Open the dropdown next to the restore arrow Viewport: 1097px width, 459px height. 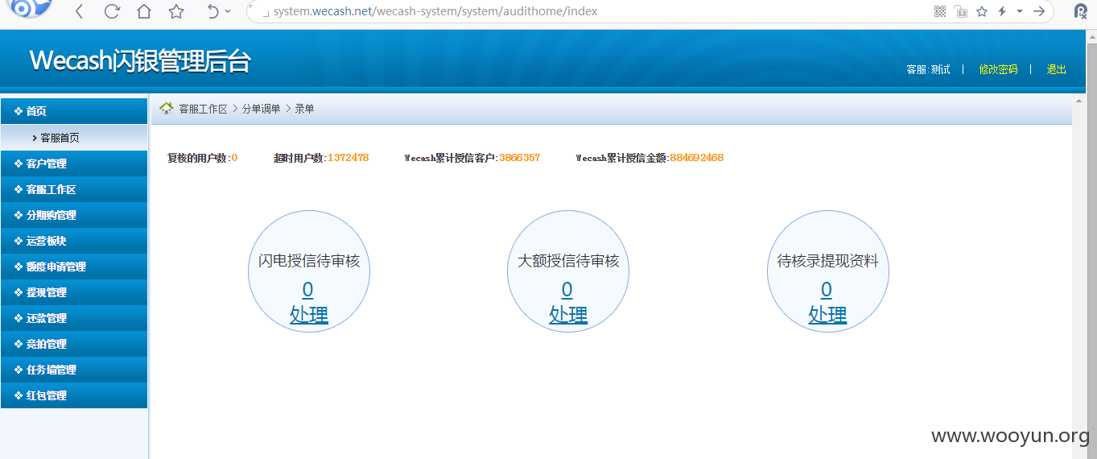[x=228, y=11]
